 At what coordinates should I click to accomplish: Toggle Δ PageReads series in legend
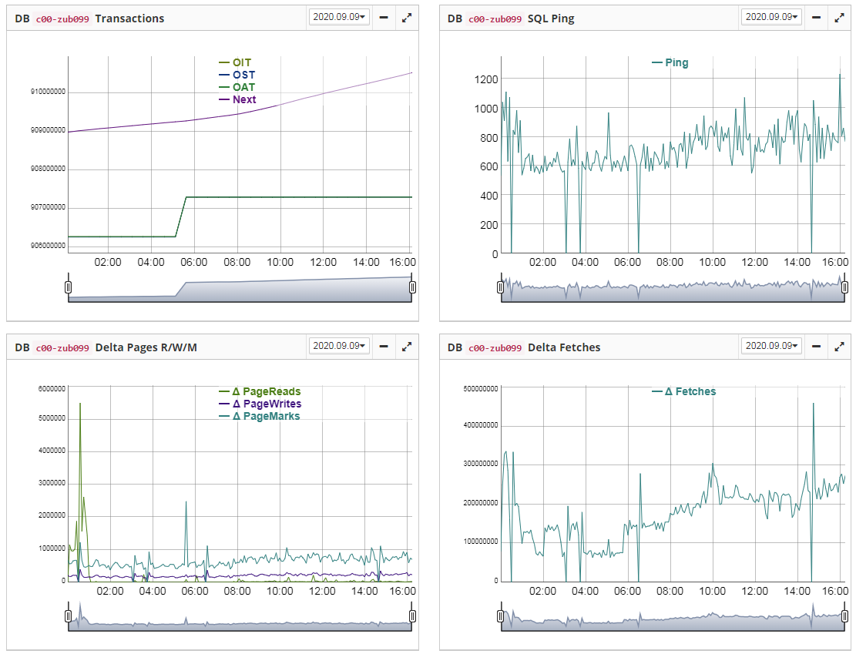pos(260,391)
